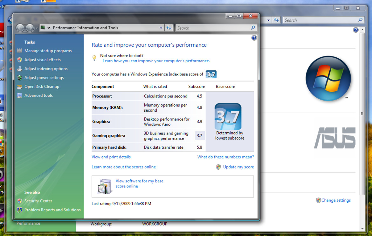Screen dimensions: 372x236
Task: Open address bar dropdown in System window
Action: pos(268,20)
